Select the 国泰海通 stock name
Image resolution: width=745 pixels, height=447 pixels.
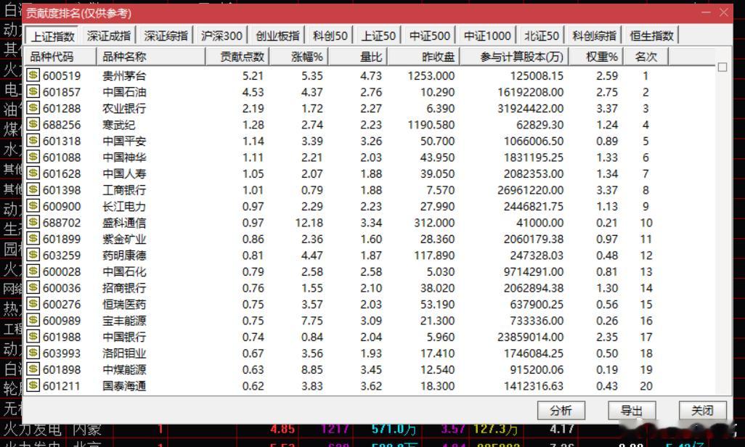(x=124, y=386)
